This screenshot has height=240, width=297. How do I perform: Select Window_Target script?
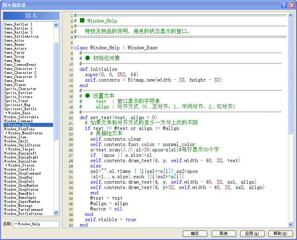point(29,149)
